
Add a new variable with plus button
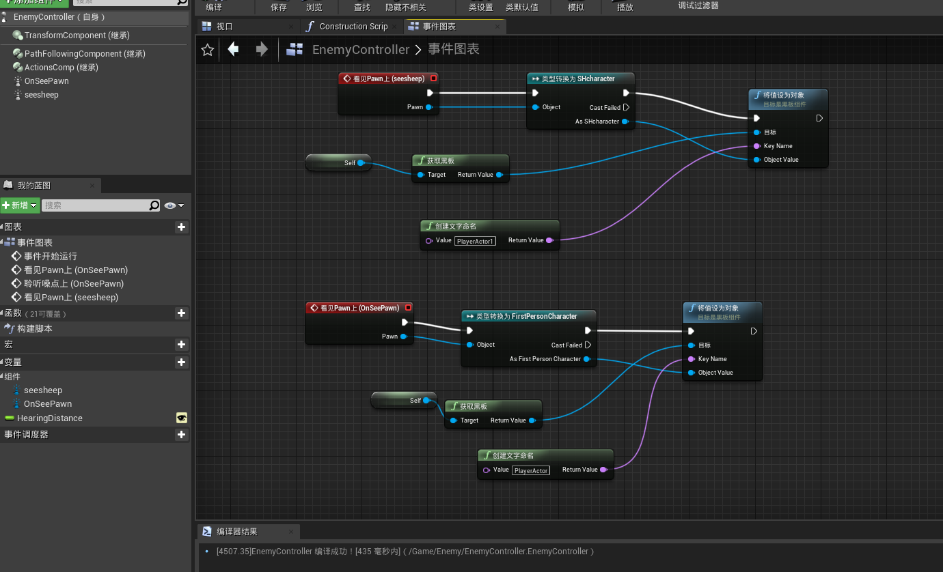181,362
